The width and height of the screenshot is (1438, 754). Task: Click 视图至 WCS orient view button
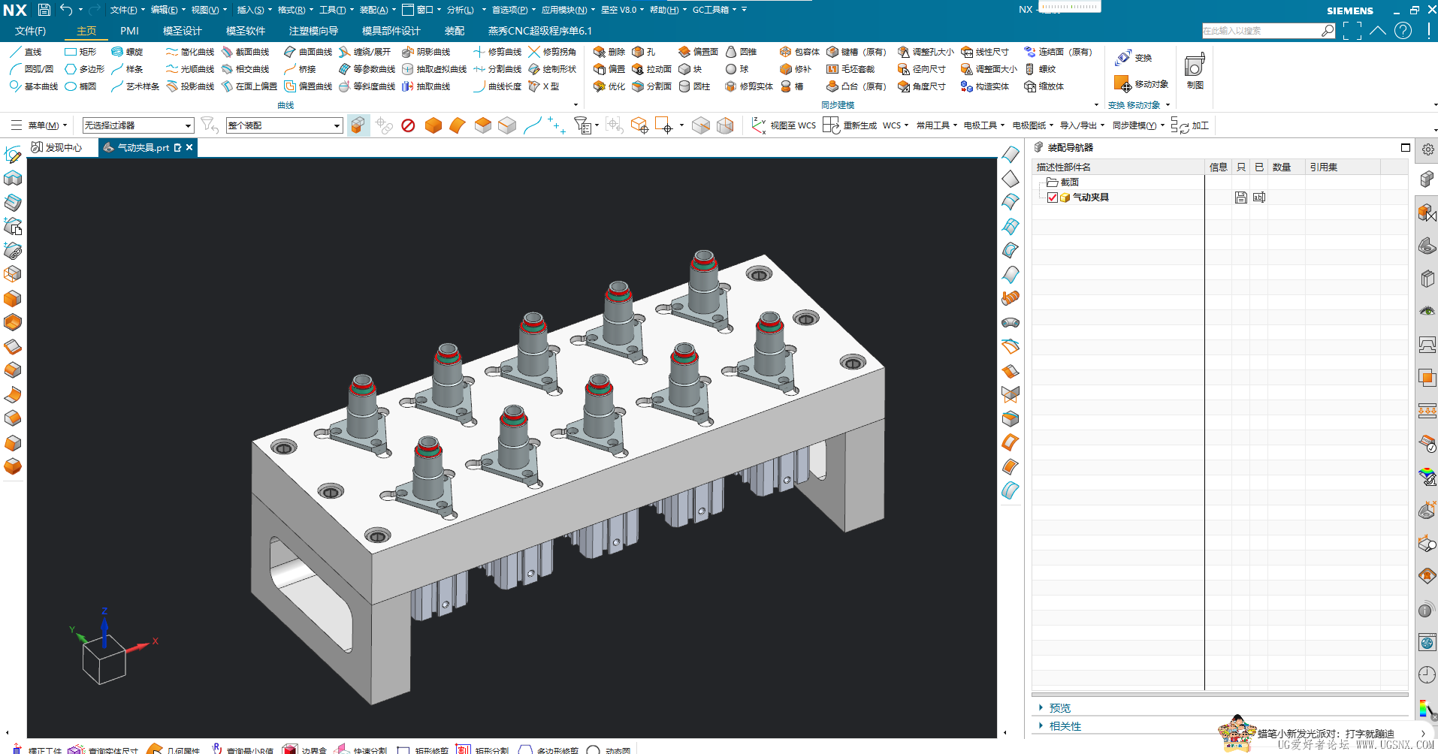(x=784, y=125)
